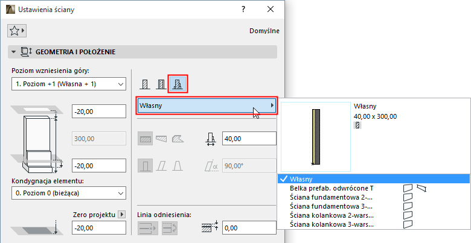Viewport: 471px width, 243px height.
Task: Click the parallelogram icon beside Ściana fundamentowa 2
Action: coord(408,197)
